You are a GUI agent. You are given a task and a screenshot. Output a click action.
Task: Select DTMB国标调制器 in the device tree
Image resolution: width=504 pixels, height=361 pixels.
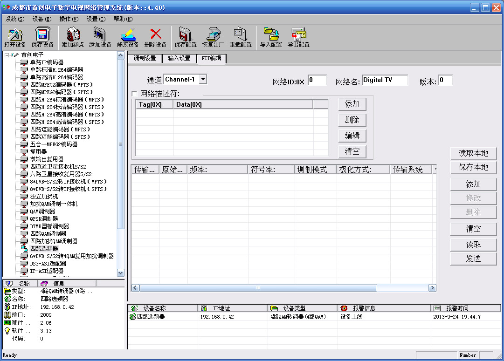pyautogui.click(x=49, y=226)
